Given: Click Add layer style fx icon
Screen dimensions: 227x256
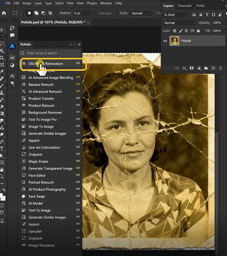Looking at the screenshot, I should point(184,68).
